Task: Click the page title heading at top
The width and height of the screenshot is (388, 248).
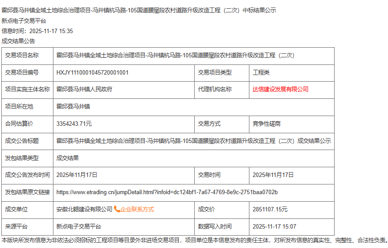Action: 139,10
